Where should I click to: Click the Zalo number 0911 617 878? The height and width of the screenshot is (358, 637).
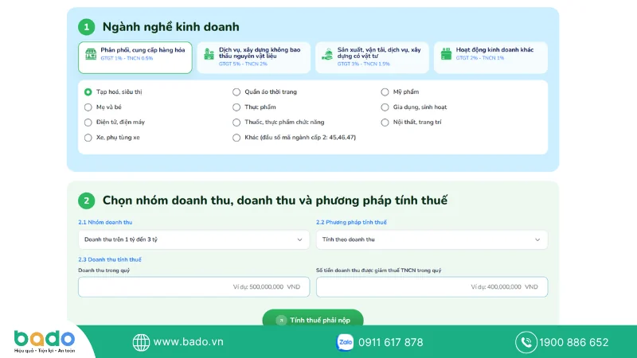390,342
